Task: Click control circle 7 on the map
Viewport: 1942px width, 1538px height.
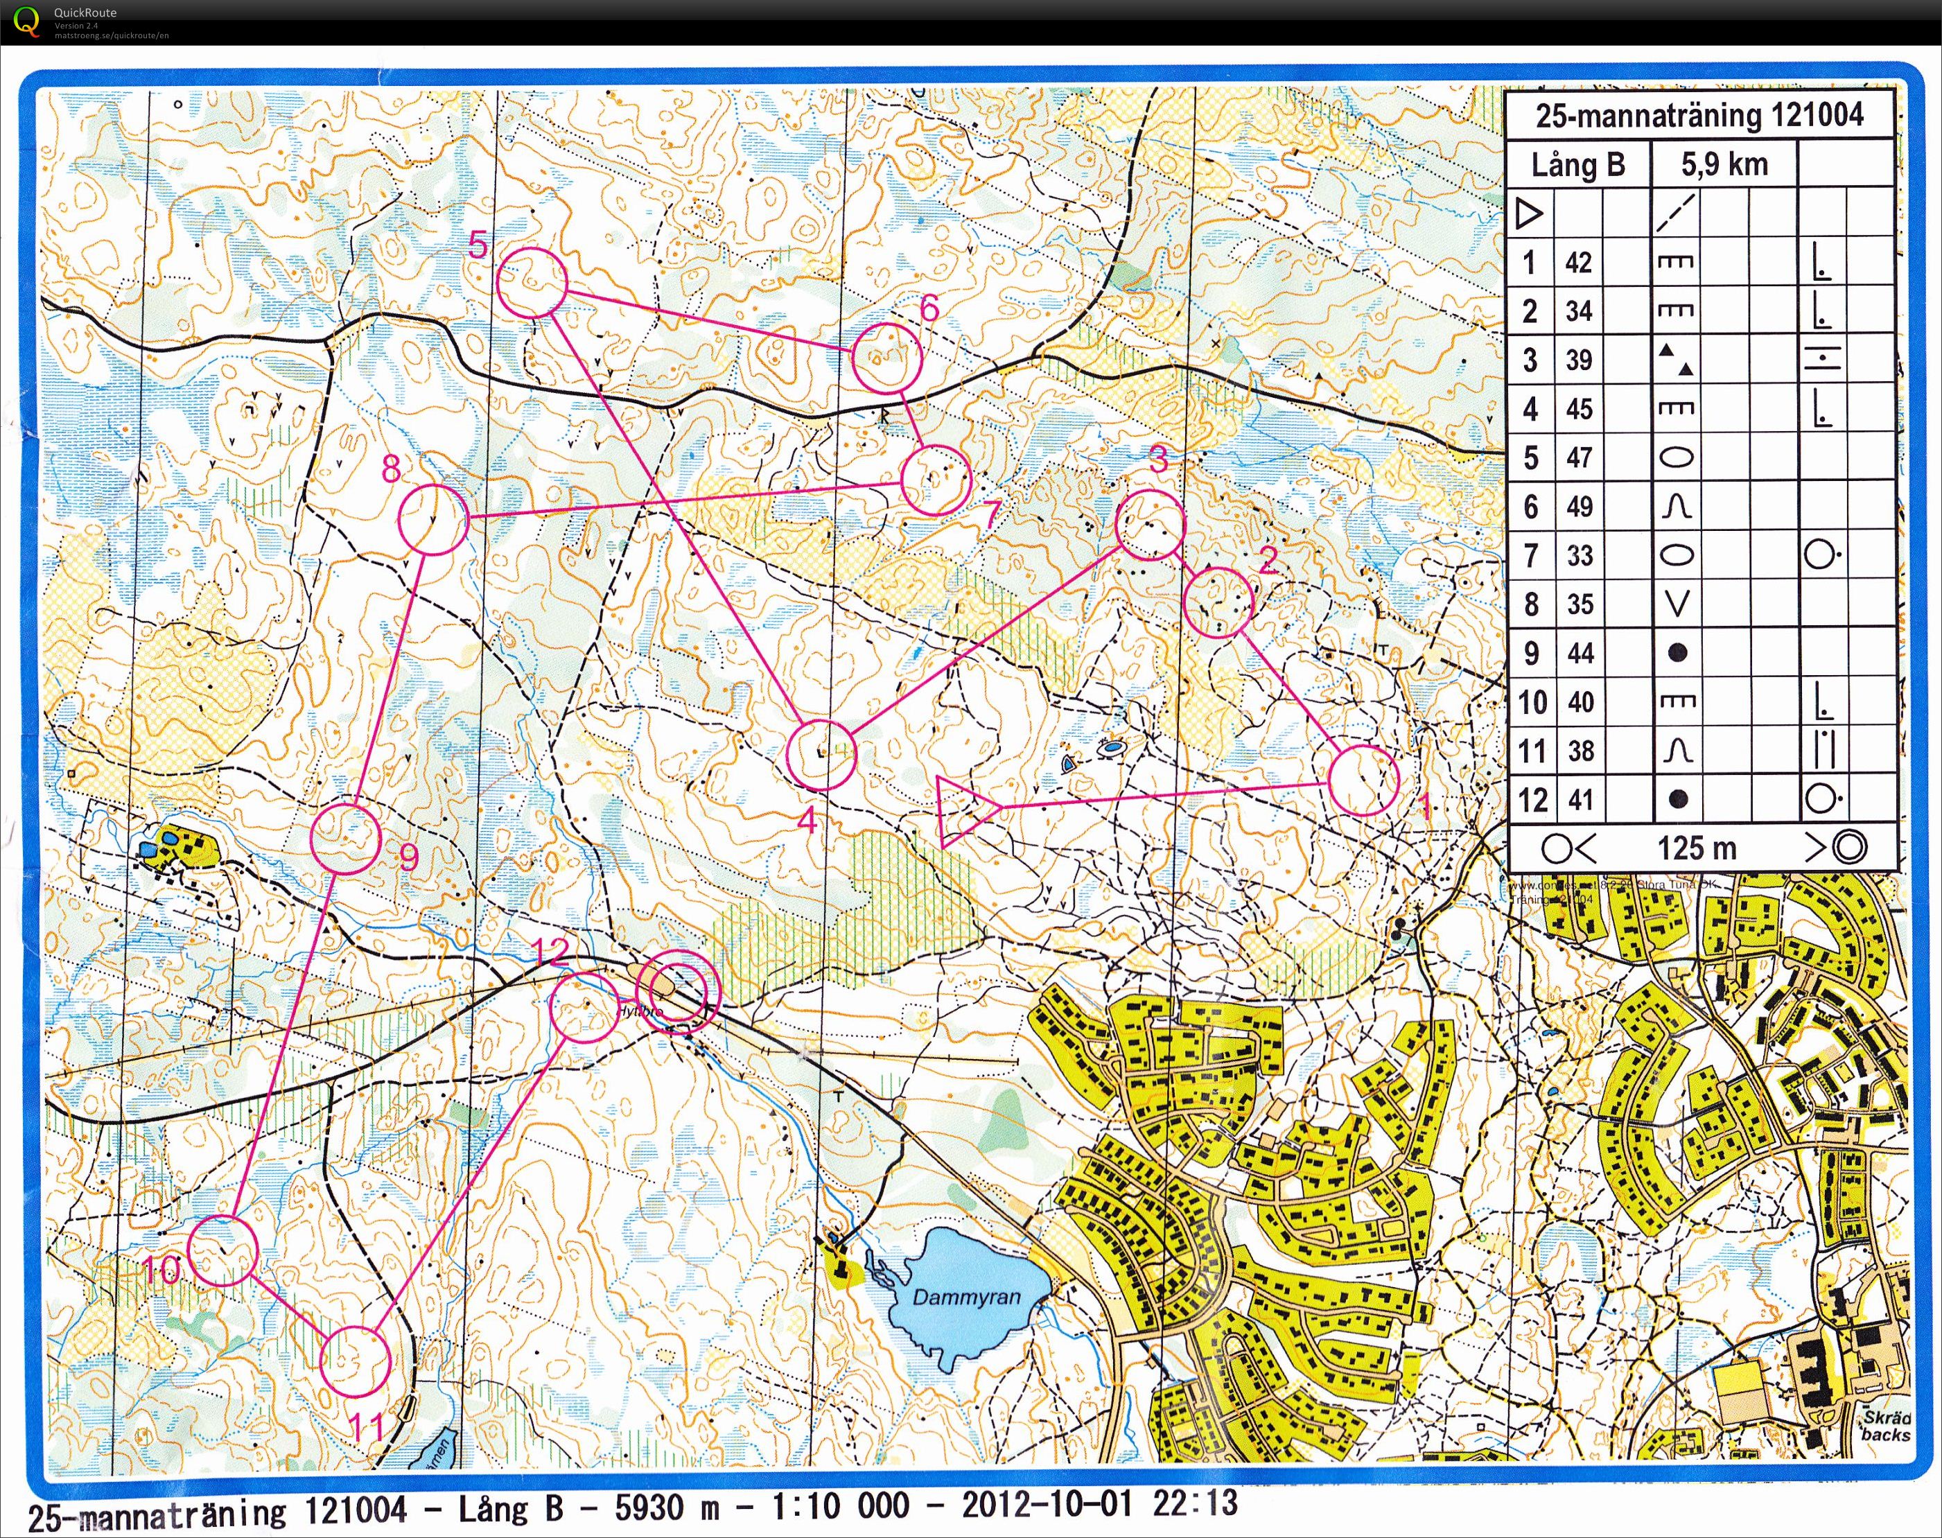Action: coord(936,480)
